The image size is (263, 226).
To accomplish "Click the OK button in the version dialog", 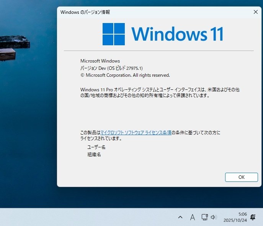I will coord(241,177).
